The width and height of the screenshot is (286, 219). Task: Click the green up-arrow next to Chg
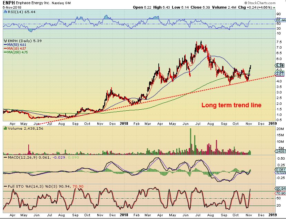click(274, 8)
